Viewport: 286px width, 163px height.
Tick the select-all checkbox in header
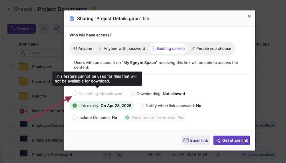tap(11, 49)
